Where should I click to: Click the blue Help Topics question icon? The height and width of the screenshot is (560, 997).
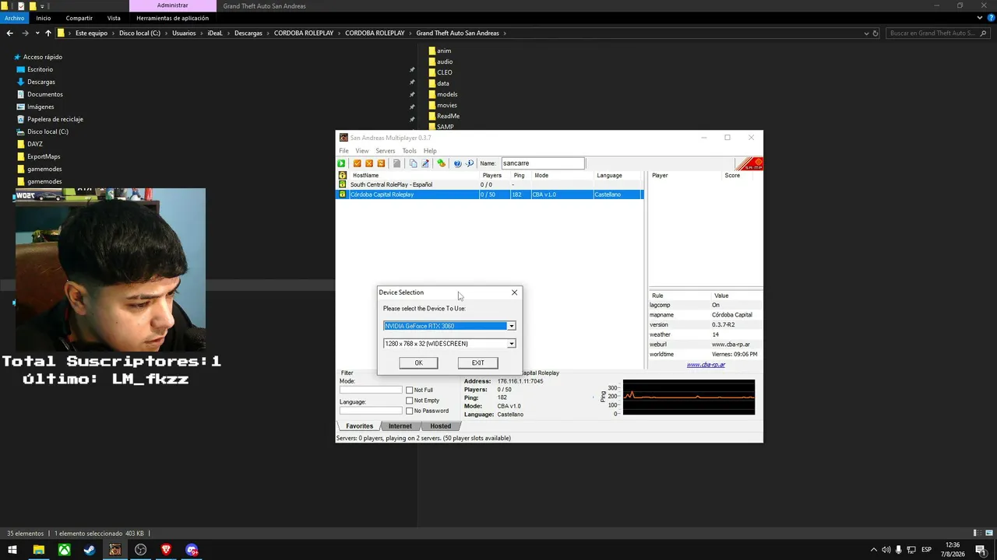tap(457, 163)
